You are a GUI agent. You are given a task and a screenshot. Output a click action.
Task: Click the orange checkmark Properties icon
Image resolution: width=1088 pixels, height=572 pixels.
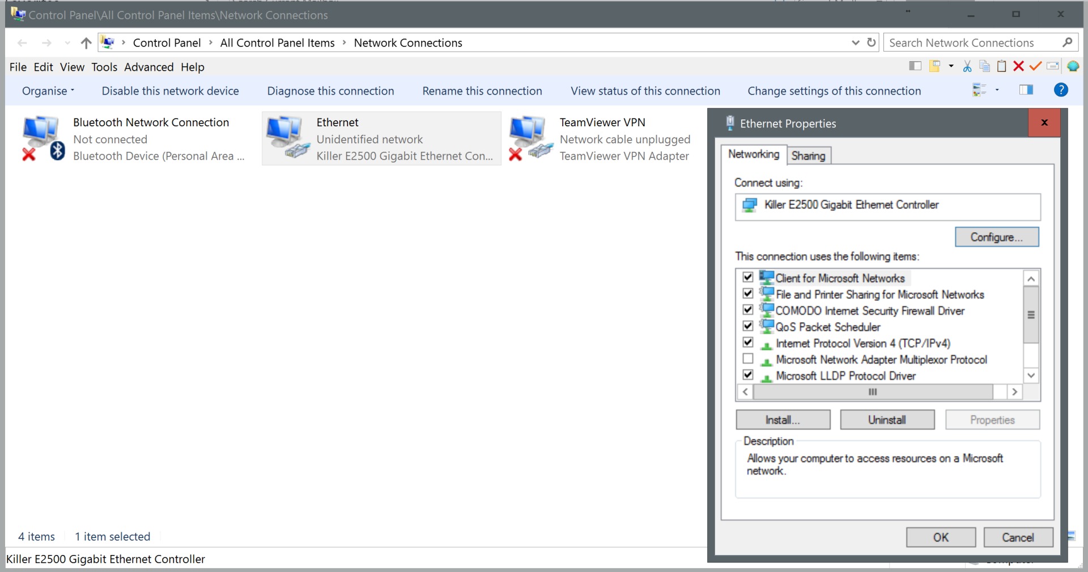[x=1035, y=66]
